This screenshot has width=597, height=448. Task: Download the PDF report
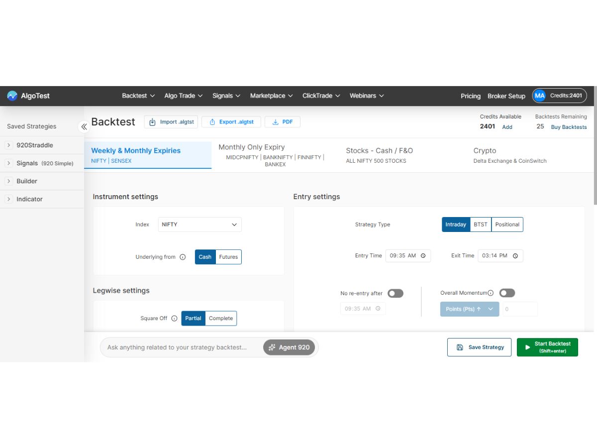(x=283, y=122)
